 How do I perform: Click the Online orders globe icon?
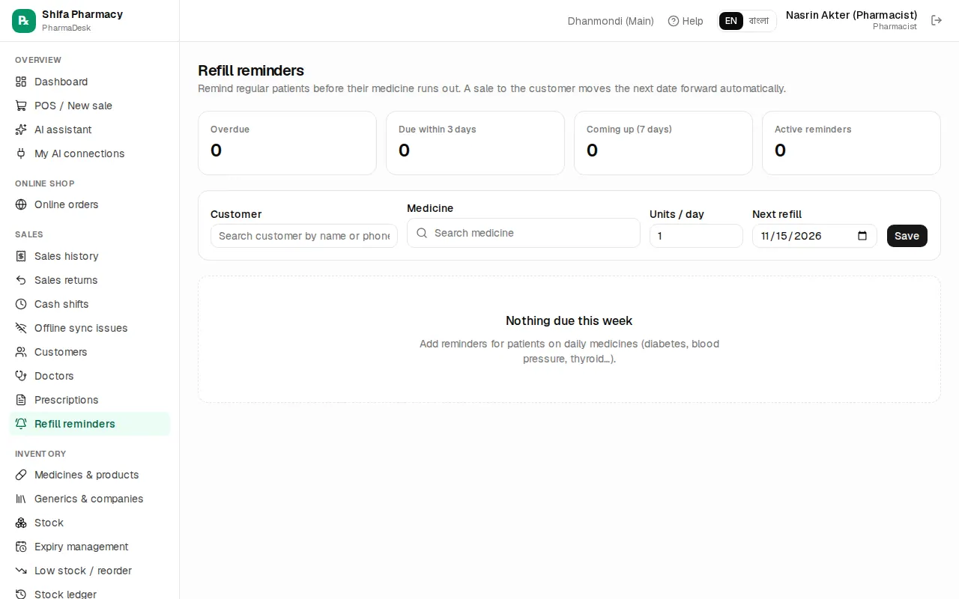[x=21, y=204]
